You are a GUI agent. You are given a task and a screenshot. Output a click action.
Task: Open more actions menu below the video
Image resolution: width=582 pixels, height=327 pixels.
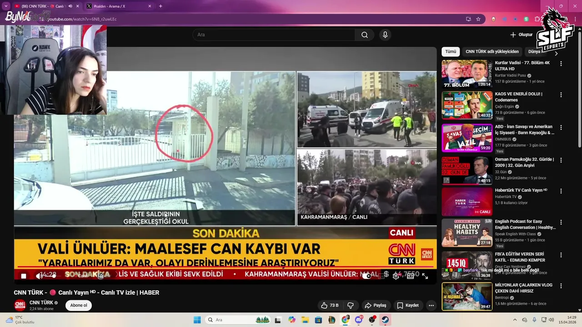(431, 305)
